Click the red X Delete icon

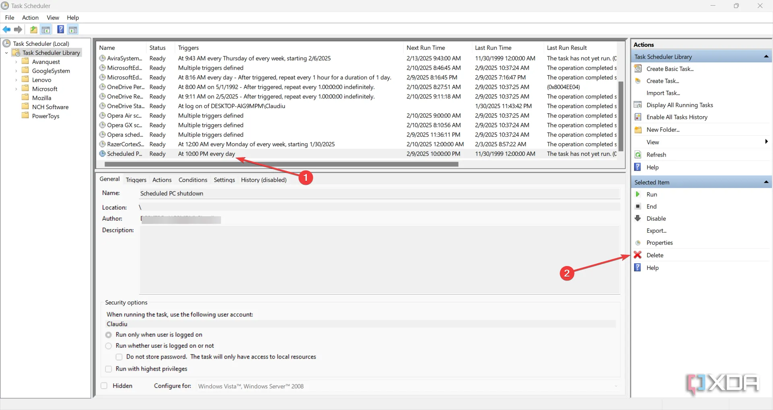(x=638, y=255)
